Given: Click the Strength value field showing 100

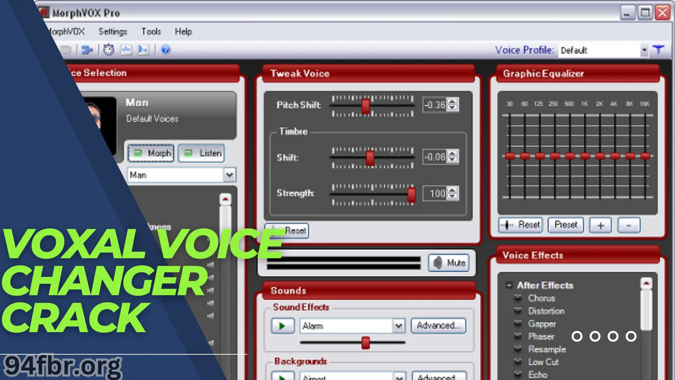Looking at the screenshot, I should click(x=435, y=193).
